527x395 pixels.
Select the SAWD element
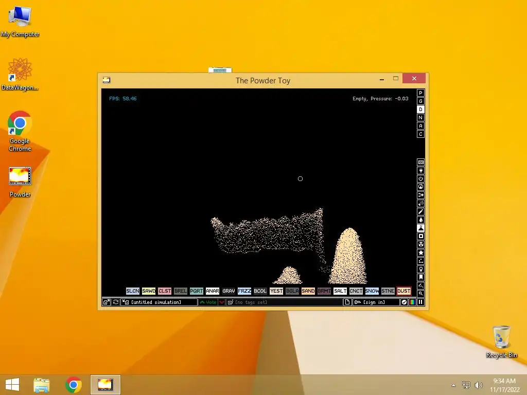coord(149,291)
